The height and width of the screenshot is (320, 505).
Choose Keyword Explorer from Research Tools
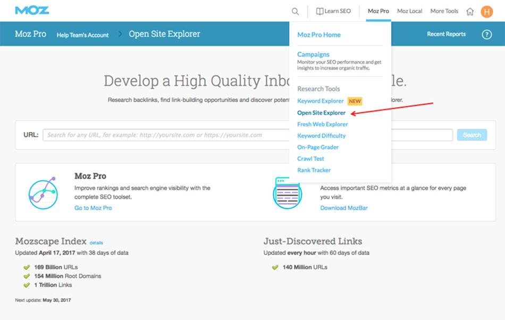(320, 101)
